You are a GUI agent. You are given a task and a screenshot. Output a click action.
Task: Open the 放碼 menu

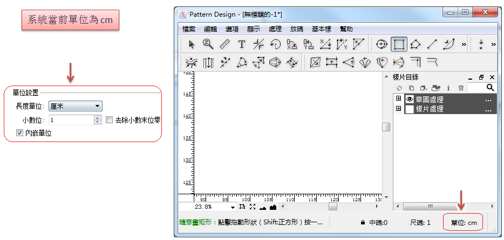click(296, 29)
